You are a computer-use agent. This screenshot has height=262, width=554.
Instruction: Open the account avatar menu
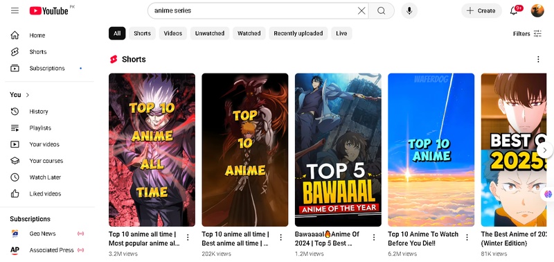click(x=537, y=10)
